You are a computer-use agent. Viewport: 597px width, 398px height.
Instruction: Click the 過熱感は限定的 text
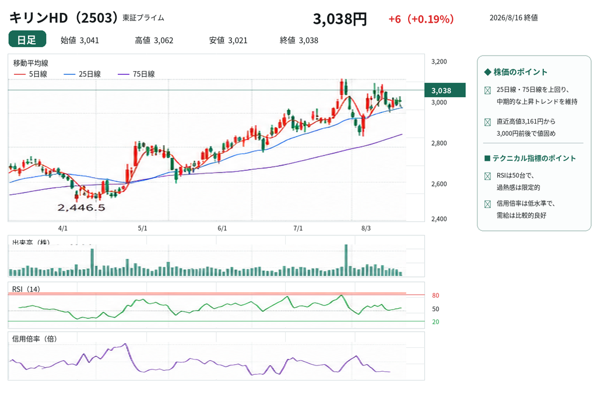tap(518, 188)
